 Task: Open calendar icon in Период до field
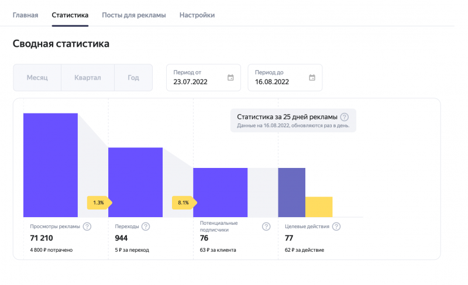coord(312,77)
